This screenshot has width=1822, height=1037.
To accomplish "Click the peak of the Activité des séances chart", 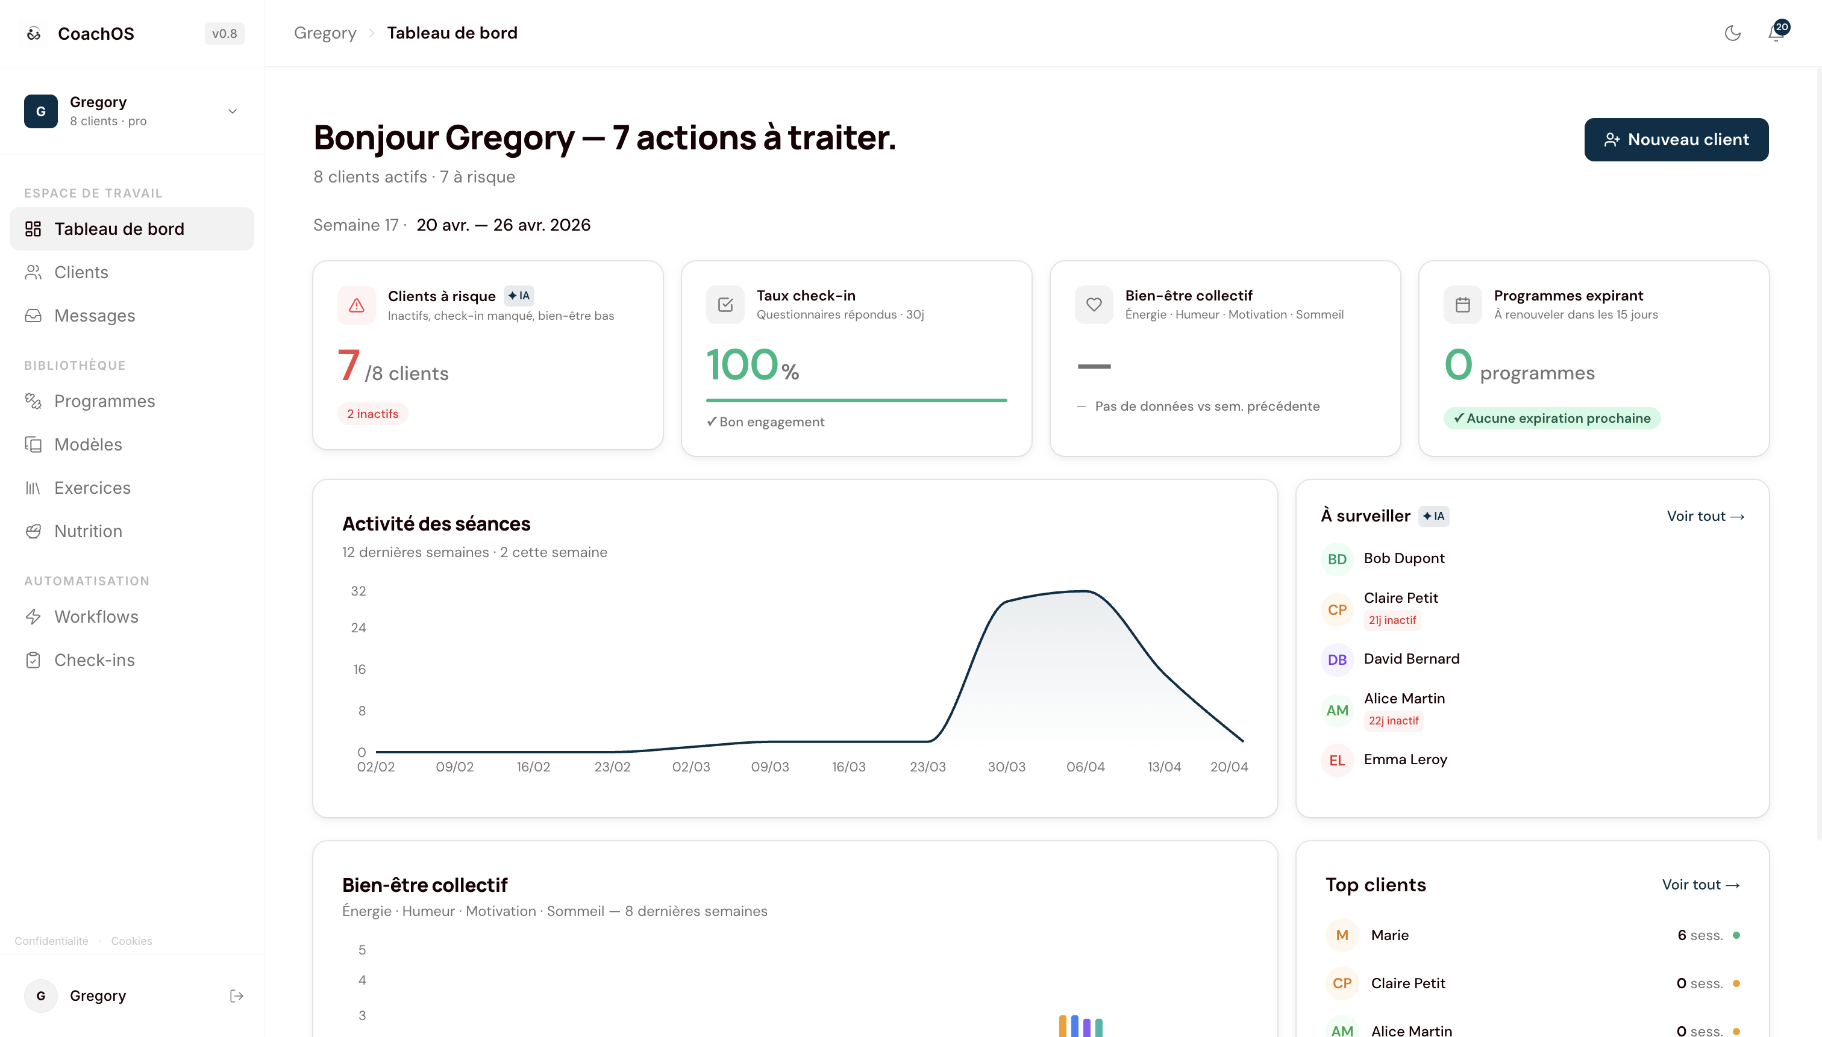I will click(1084, 591).
